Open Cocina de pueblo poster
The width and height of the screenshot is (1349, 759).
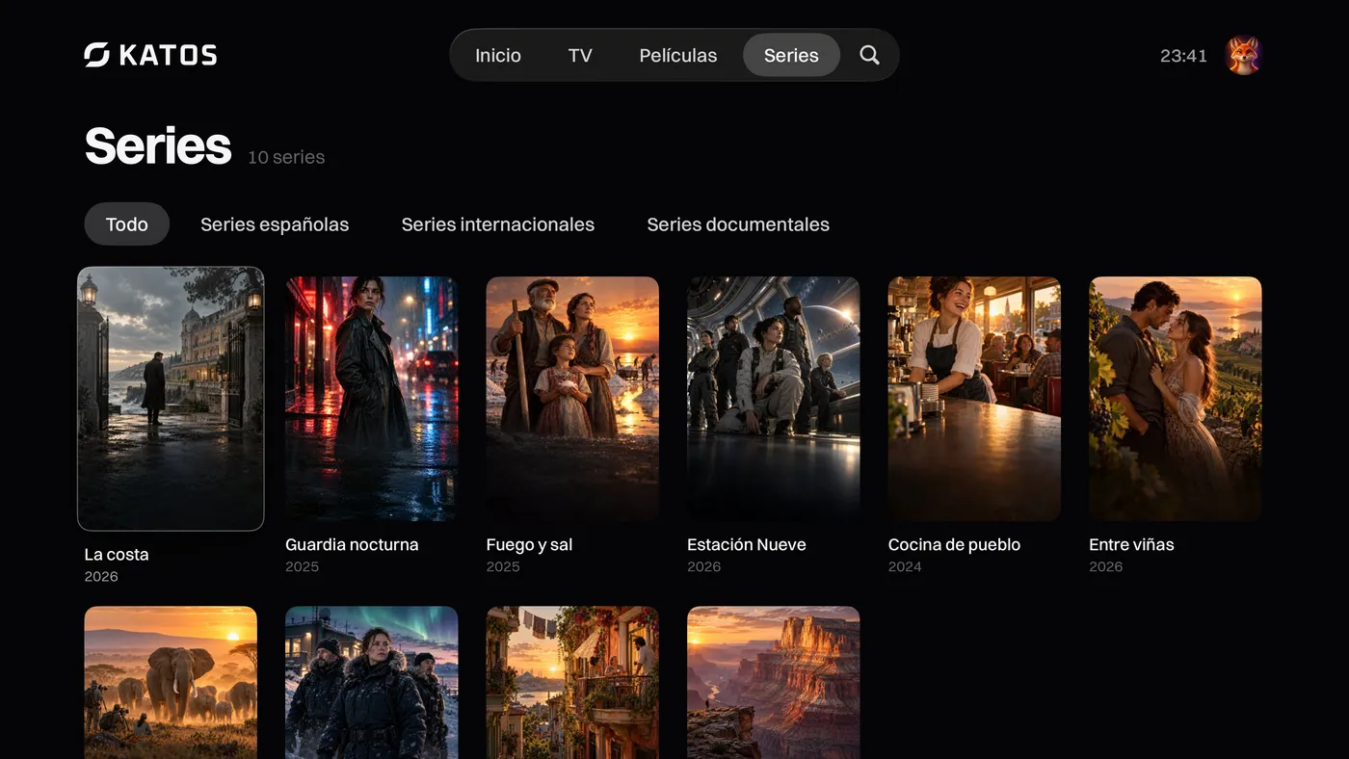click(974, 399)
